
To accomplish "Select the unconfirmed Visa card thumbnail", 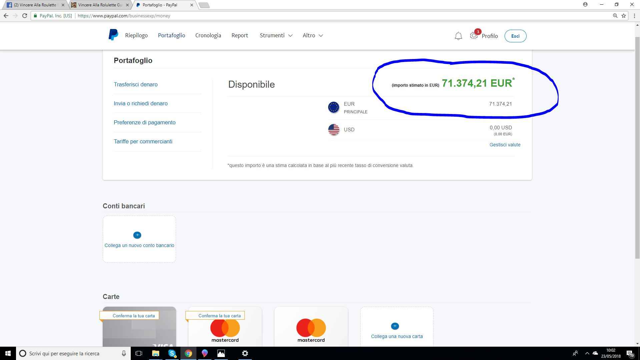I will (139, 330).
